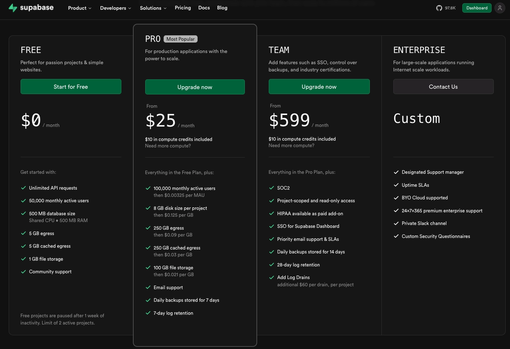Click Upgrade now on the Pro plan
This screenshot has height=349, width=510.
point(195,87)
